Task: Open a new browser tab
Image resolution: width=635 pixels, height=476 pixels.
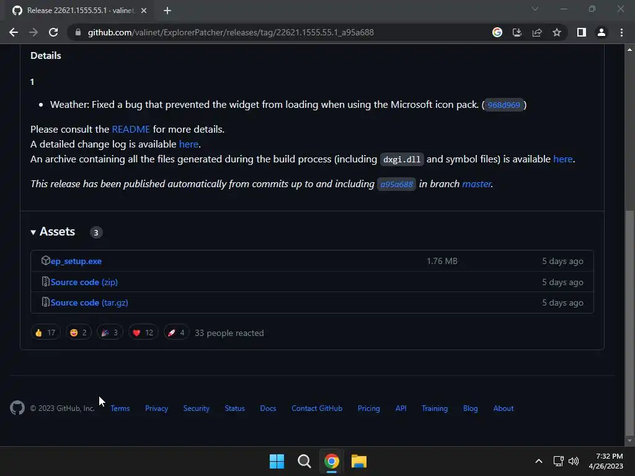Action: point(167,11)
